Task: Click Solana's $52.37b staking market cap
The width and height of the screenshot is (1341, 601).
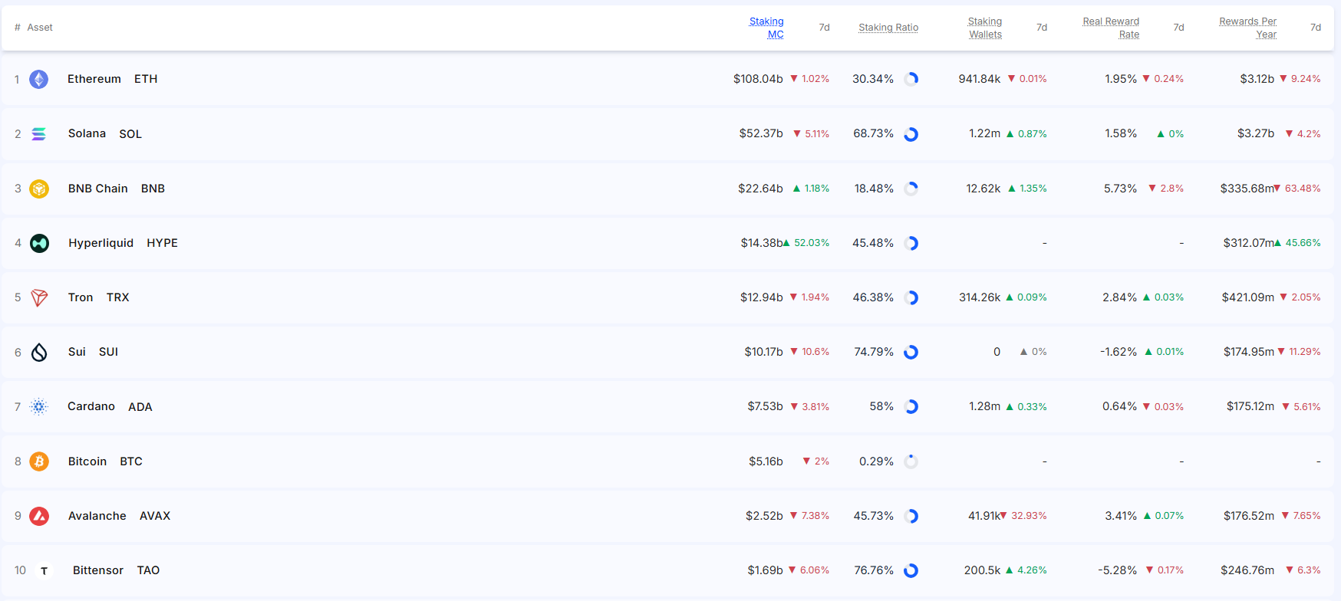Action: [x=761, y=133]
